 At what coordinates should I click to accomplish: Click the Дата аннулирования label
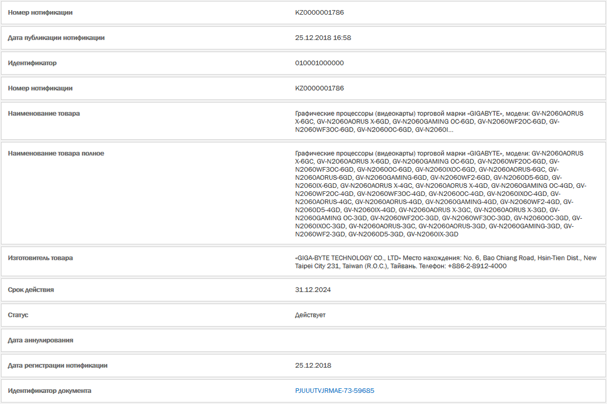coord(40,341)
